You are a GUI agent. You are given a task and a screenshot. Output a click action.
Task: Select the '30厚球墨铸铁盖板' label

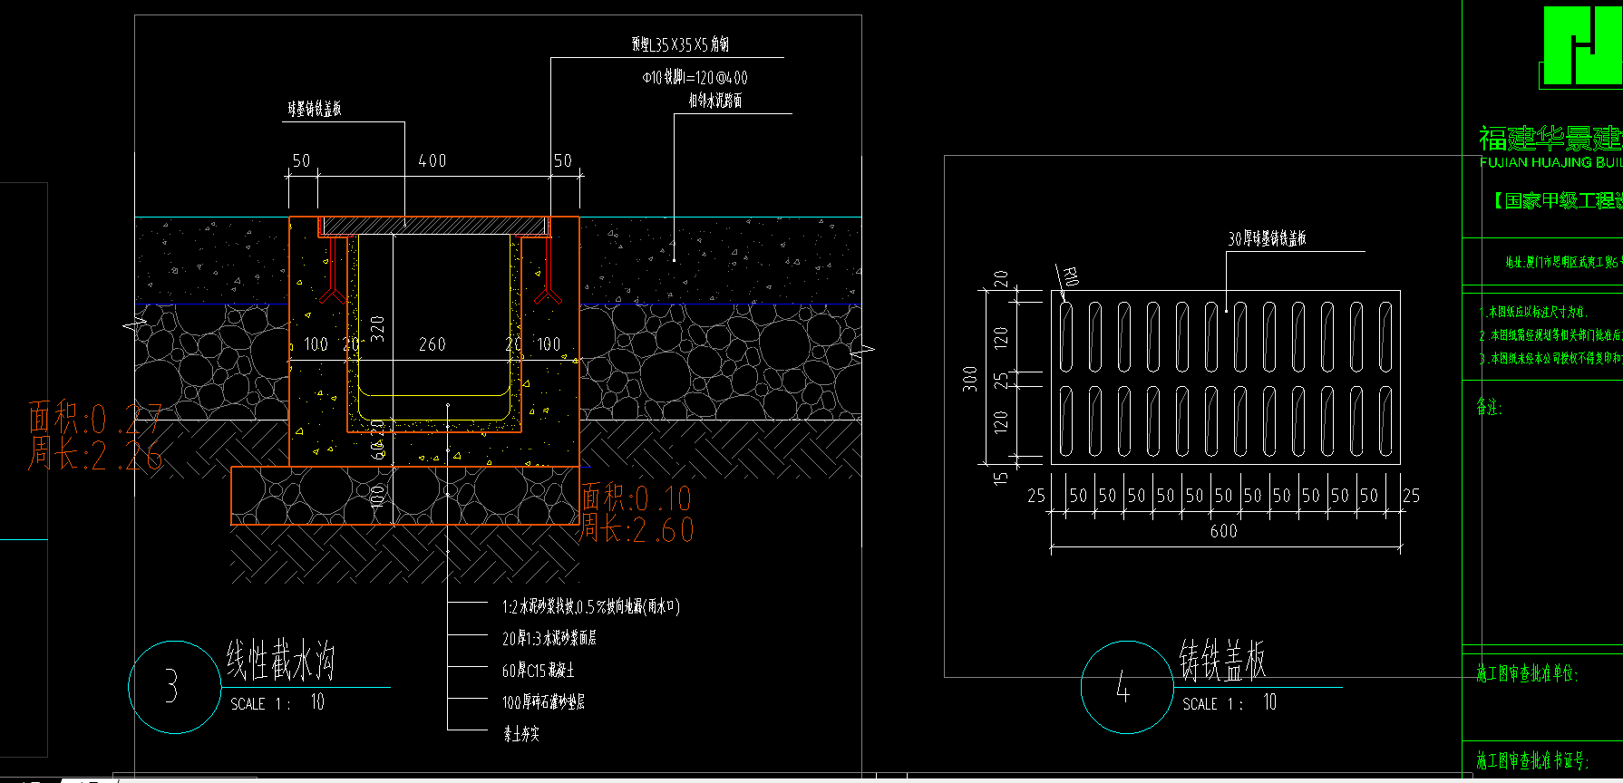[1268, 238]
